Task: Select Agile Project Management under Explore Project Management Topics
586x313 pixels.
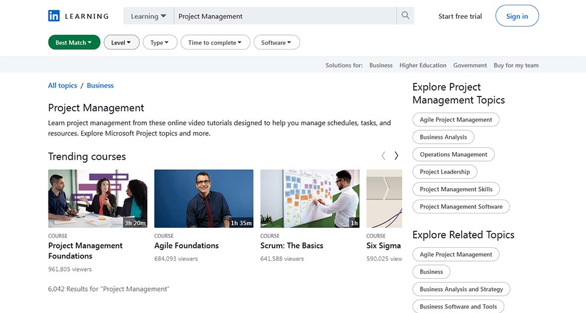Action: 456,120
